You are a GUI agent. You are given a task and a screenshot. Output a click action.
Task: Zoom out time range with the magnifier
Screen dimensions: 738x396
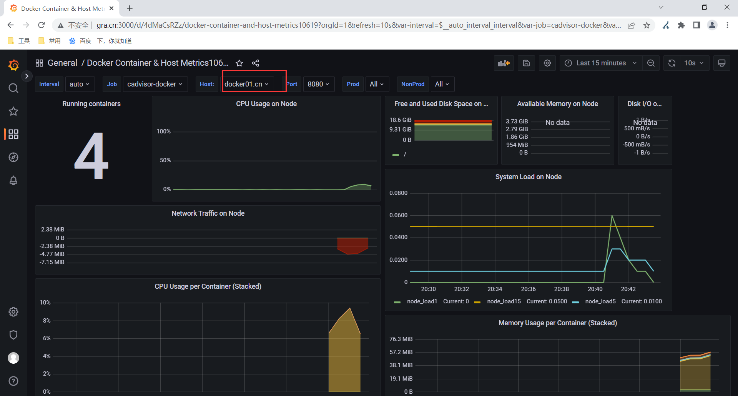[651, 63]
